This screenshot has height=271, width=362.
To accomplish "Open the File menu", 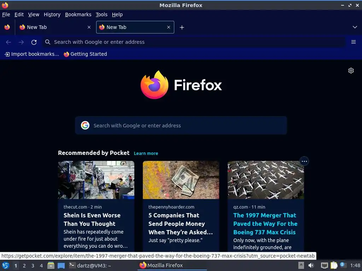I will coord(6,14).
